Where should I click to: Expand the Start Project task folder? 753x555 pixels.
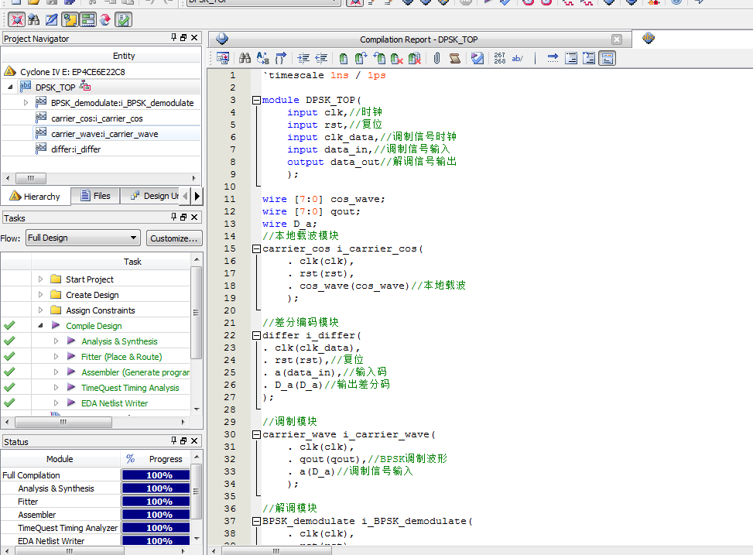40,279
